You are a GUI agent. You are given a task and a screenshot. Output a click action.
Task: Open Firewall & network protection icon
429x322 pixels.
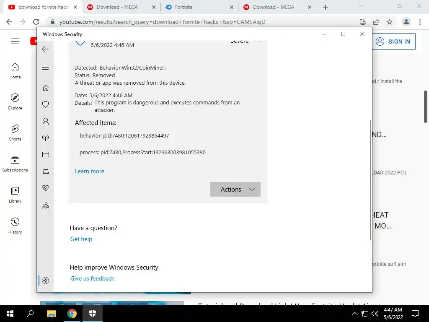tap(45, 138)
